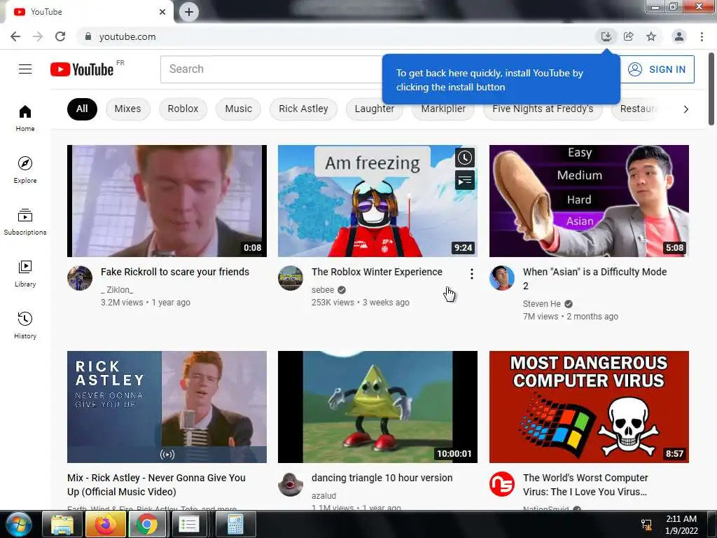Open Mix - Rick Astley Never Gonna Give title
This screenshot has width=717, height=538.
(156, 485)
